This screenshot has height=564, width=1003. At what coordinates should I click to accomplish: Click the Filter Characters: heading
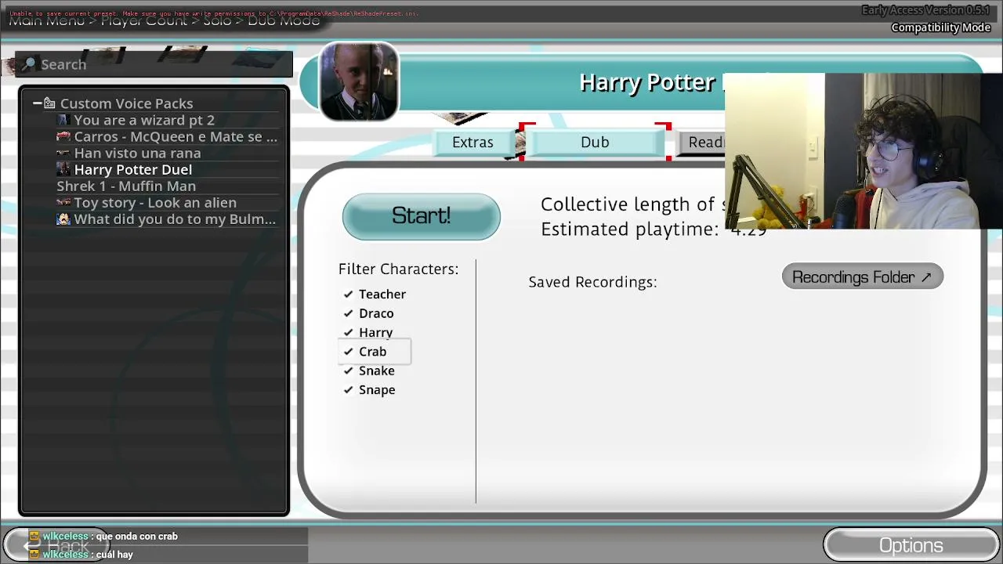click(x=398, y=269)
